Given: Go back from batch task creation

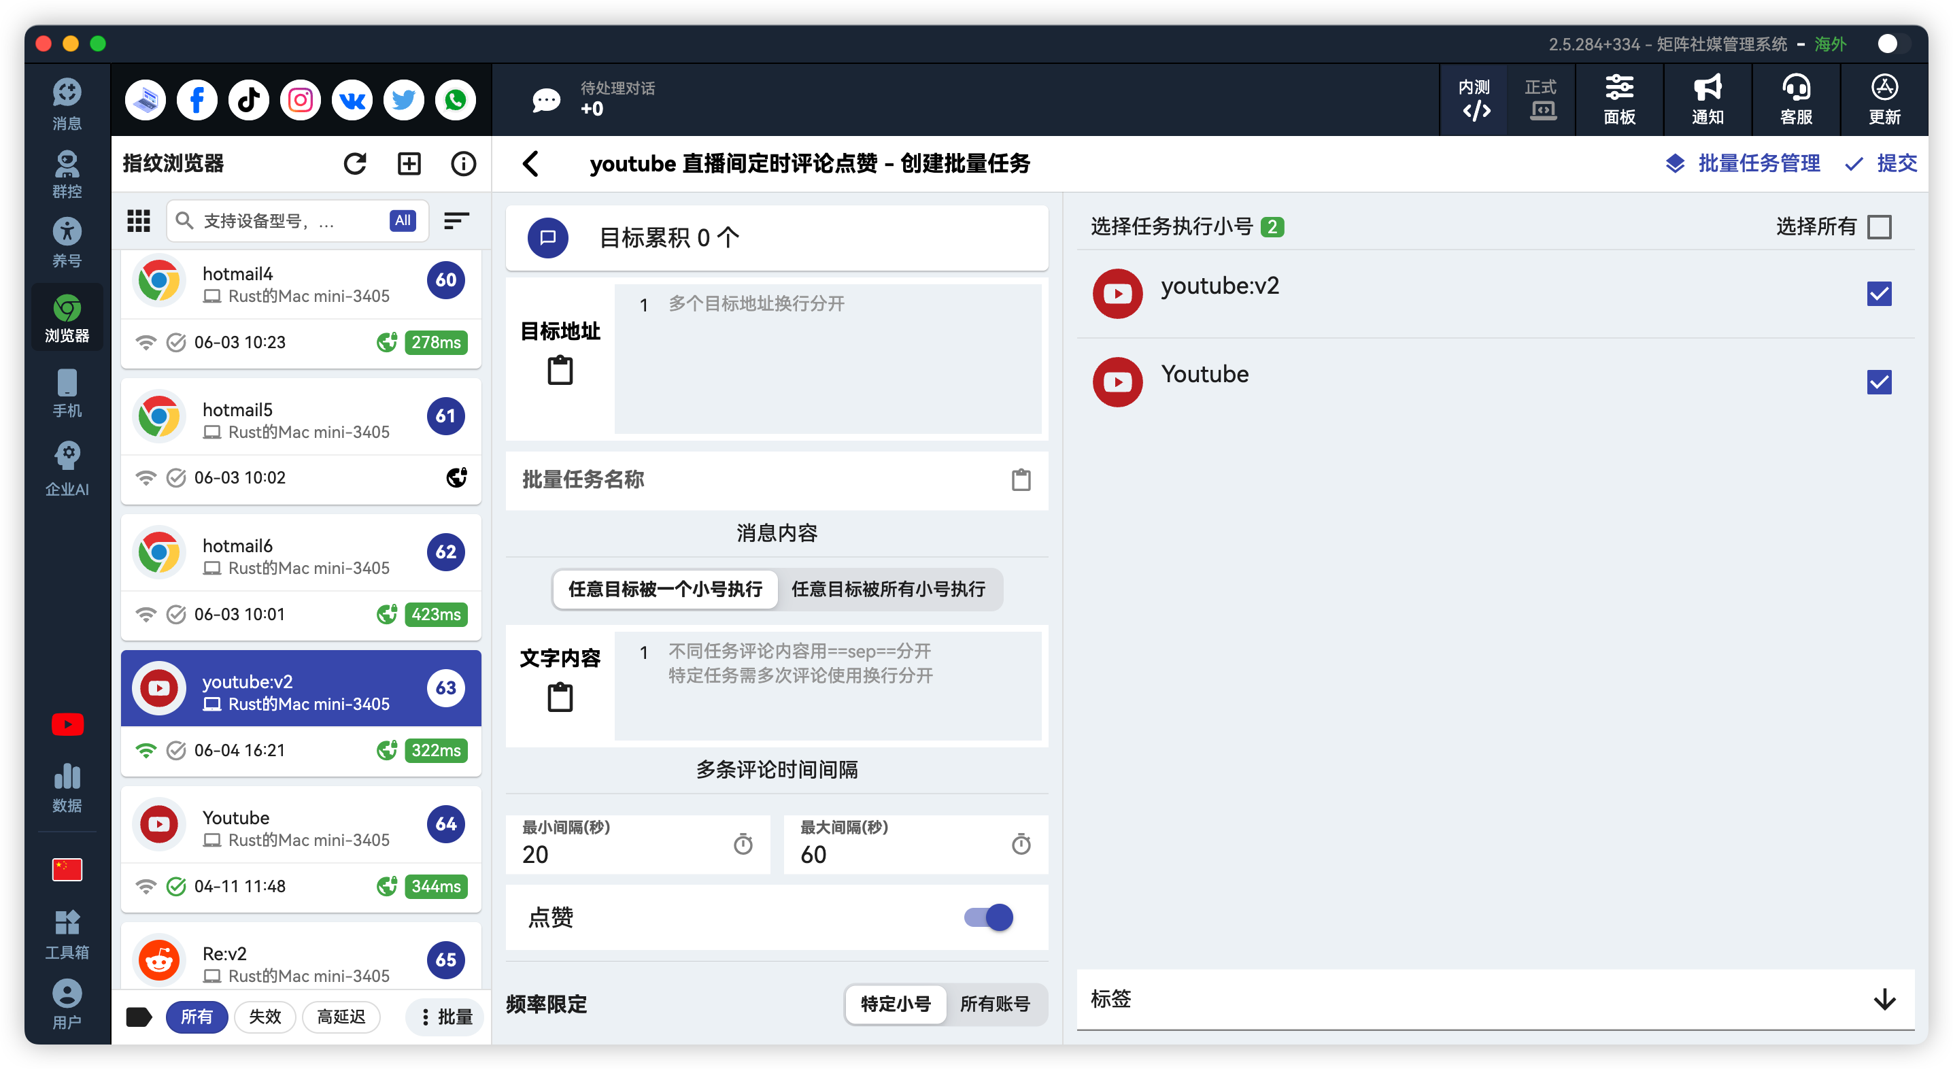Looking at the screenshot, I should pyautogui.click(x=530, y=164).
